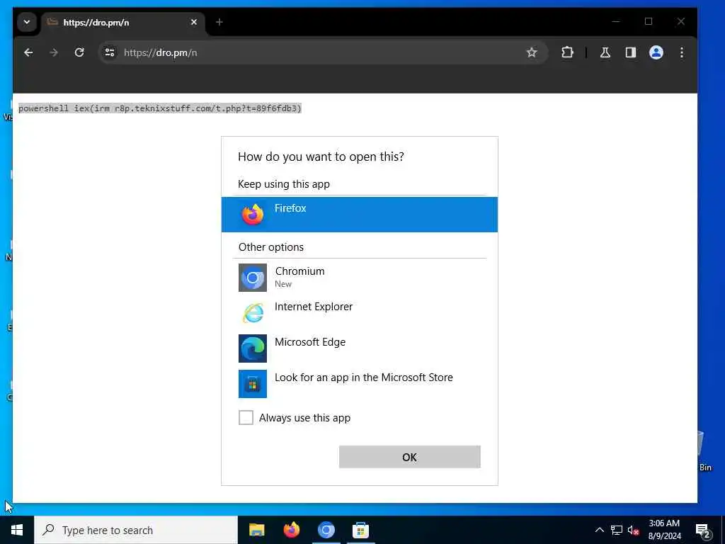This screenshot has width=725, height=544.
Task: Open the notification center icon
Action: click(x=702, y=530)
